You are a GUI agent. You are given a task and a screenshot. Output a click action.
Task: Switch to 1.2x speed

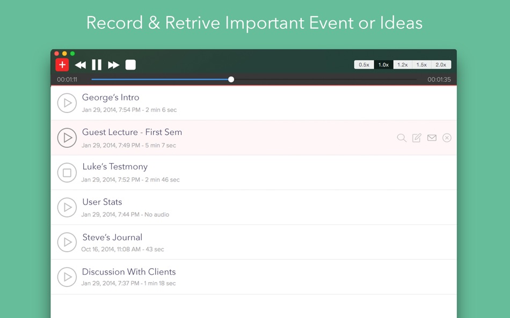point(402,64)
